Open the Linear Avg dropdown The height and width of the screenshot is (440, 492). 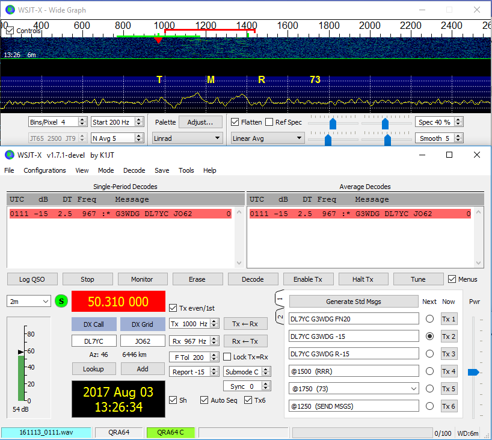pyautogui.click(x=268, y=138)
